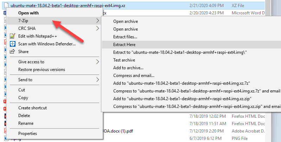Select the file ending in OA.docx (1).pdf

point(118,131)
